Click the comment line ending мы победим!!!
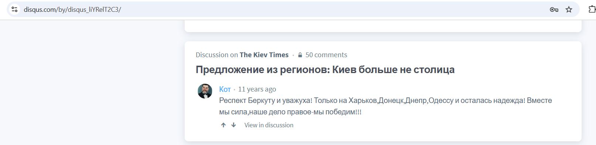 pos(290,112)
